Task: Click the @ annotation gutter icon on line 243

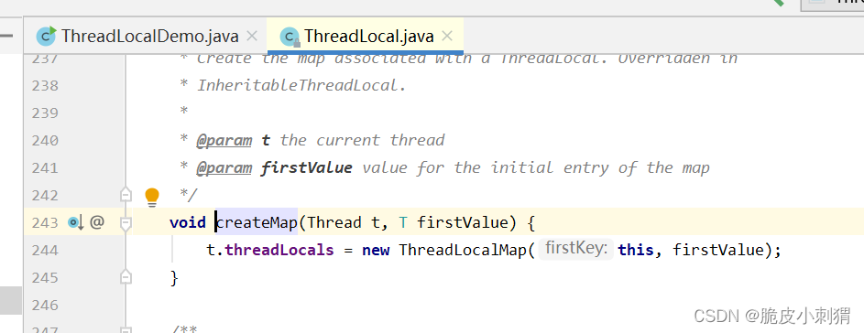Action: click(97, 222)
